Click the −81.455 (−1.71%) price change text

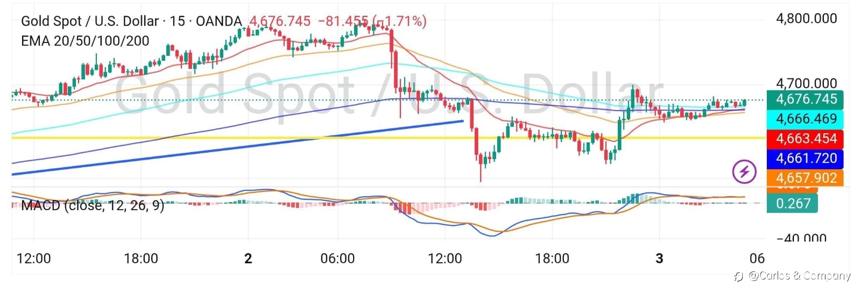[x=372, y=21]
